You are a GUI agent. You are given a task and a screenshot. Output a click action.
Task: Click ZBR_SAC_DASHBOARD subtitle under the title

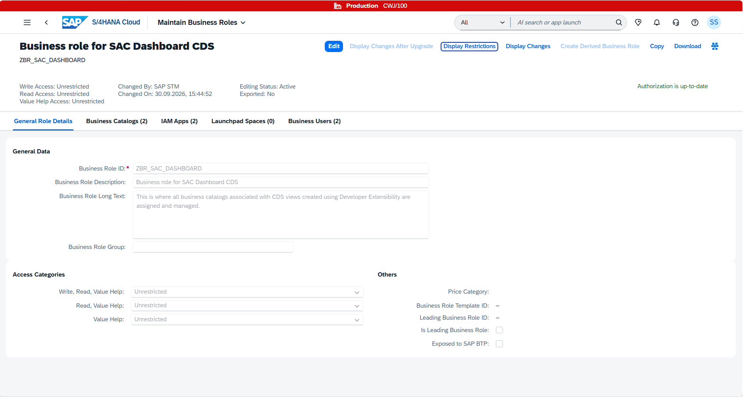tap(53, 60)
